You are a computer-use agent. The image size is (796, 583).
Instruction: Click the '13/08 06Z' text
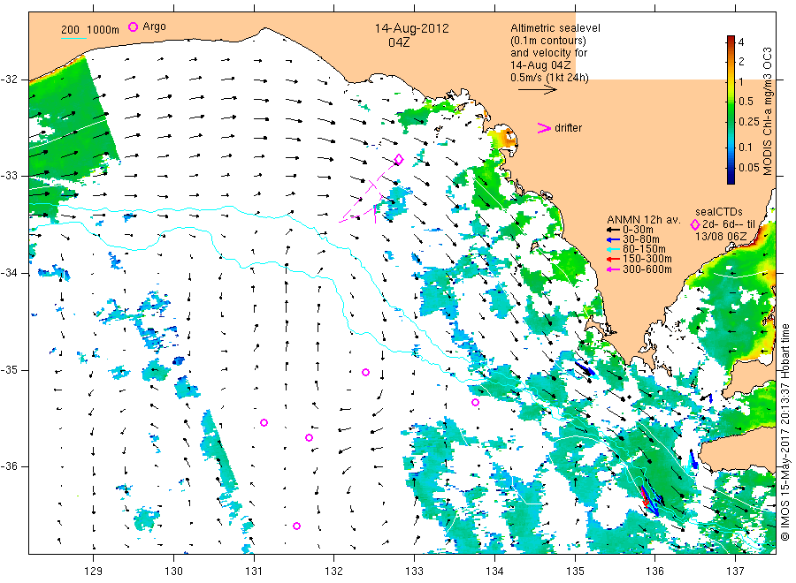[721, 237]
